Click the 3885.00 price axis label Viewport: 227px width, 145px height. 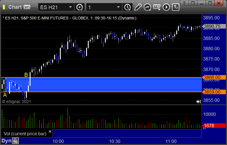coord(211,38)
